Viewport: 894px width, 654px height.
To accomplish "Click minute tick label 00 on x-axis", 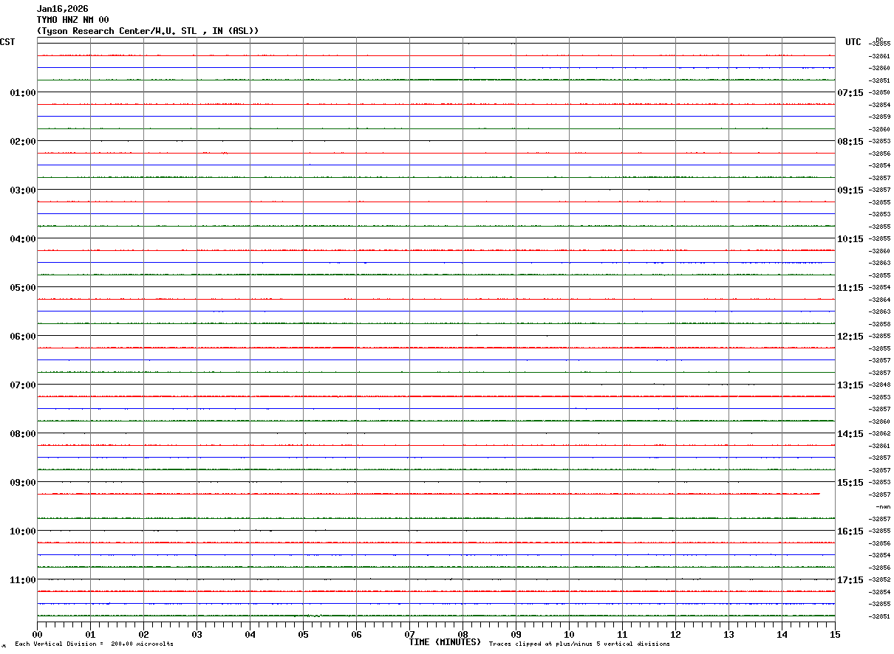I will pyautogui.click(x=37, y=634).
